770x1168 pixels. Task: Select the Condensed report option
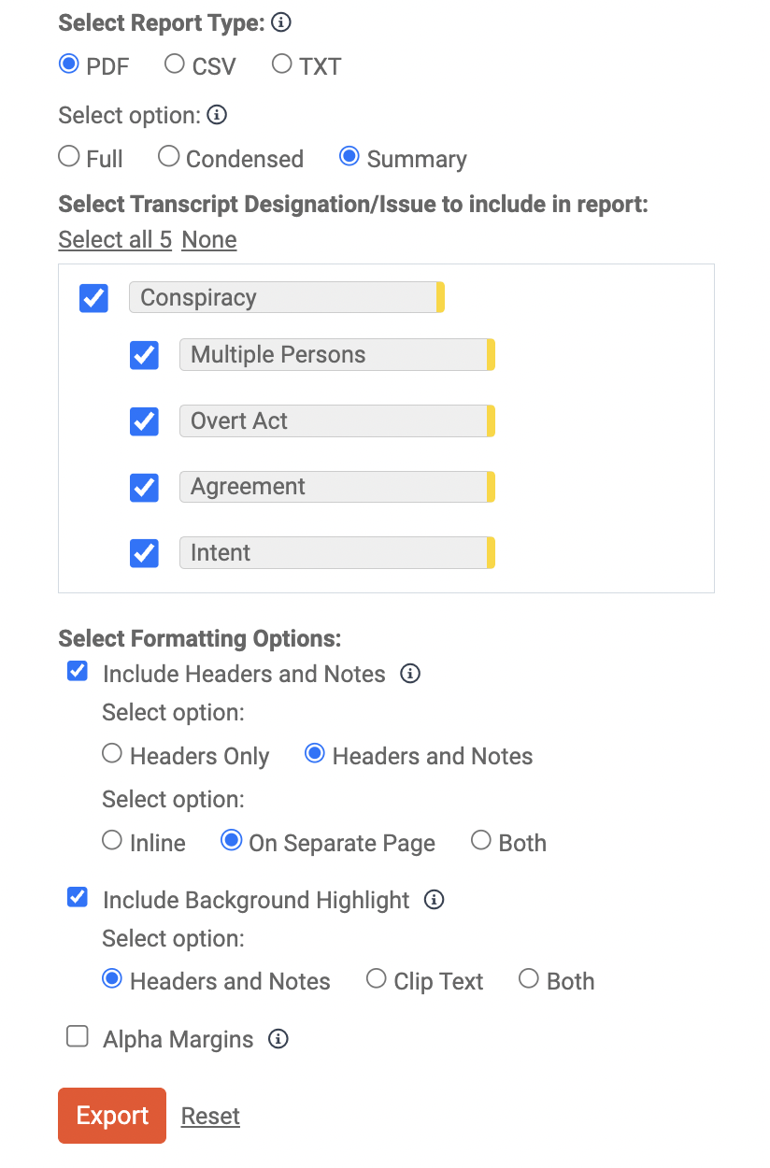point(168,157)
